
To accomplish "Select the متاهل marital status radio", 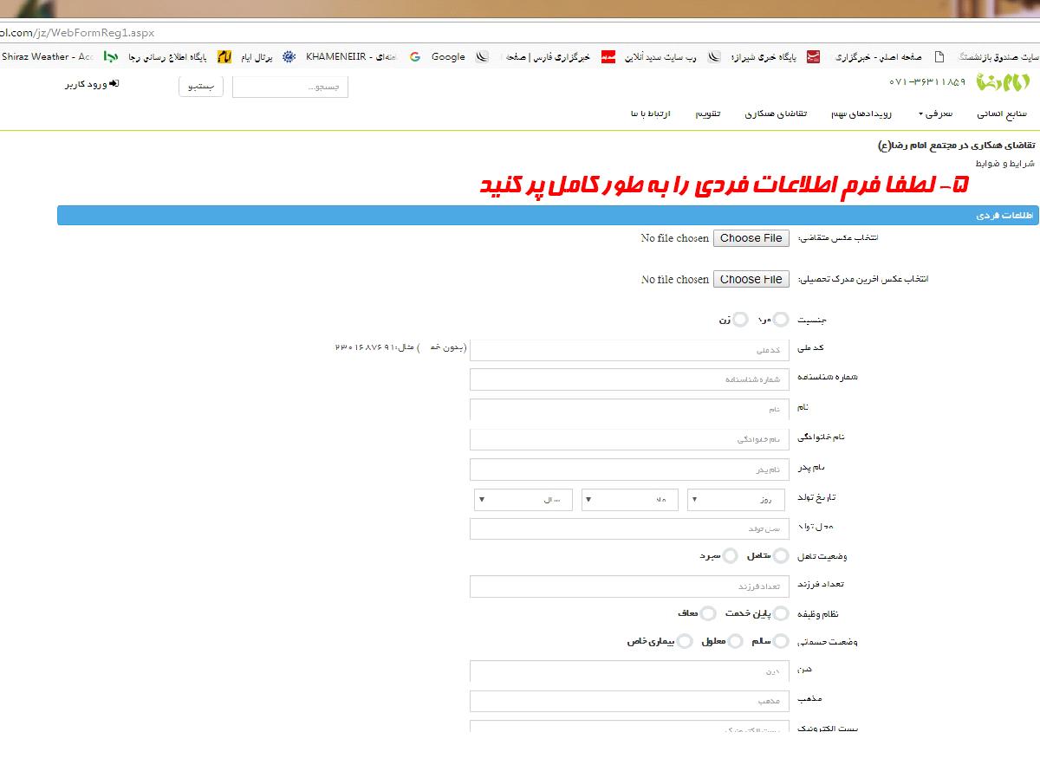I will (781, 555).
